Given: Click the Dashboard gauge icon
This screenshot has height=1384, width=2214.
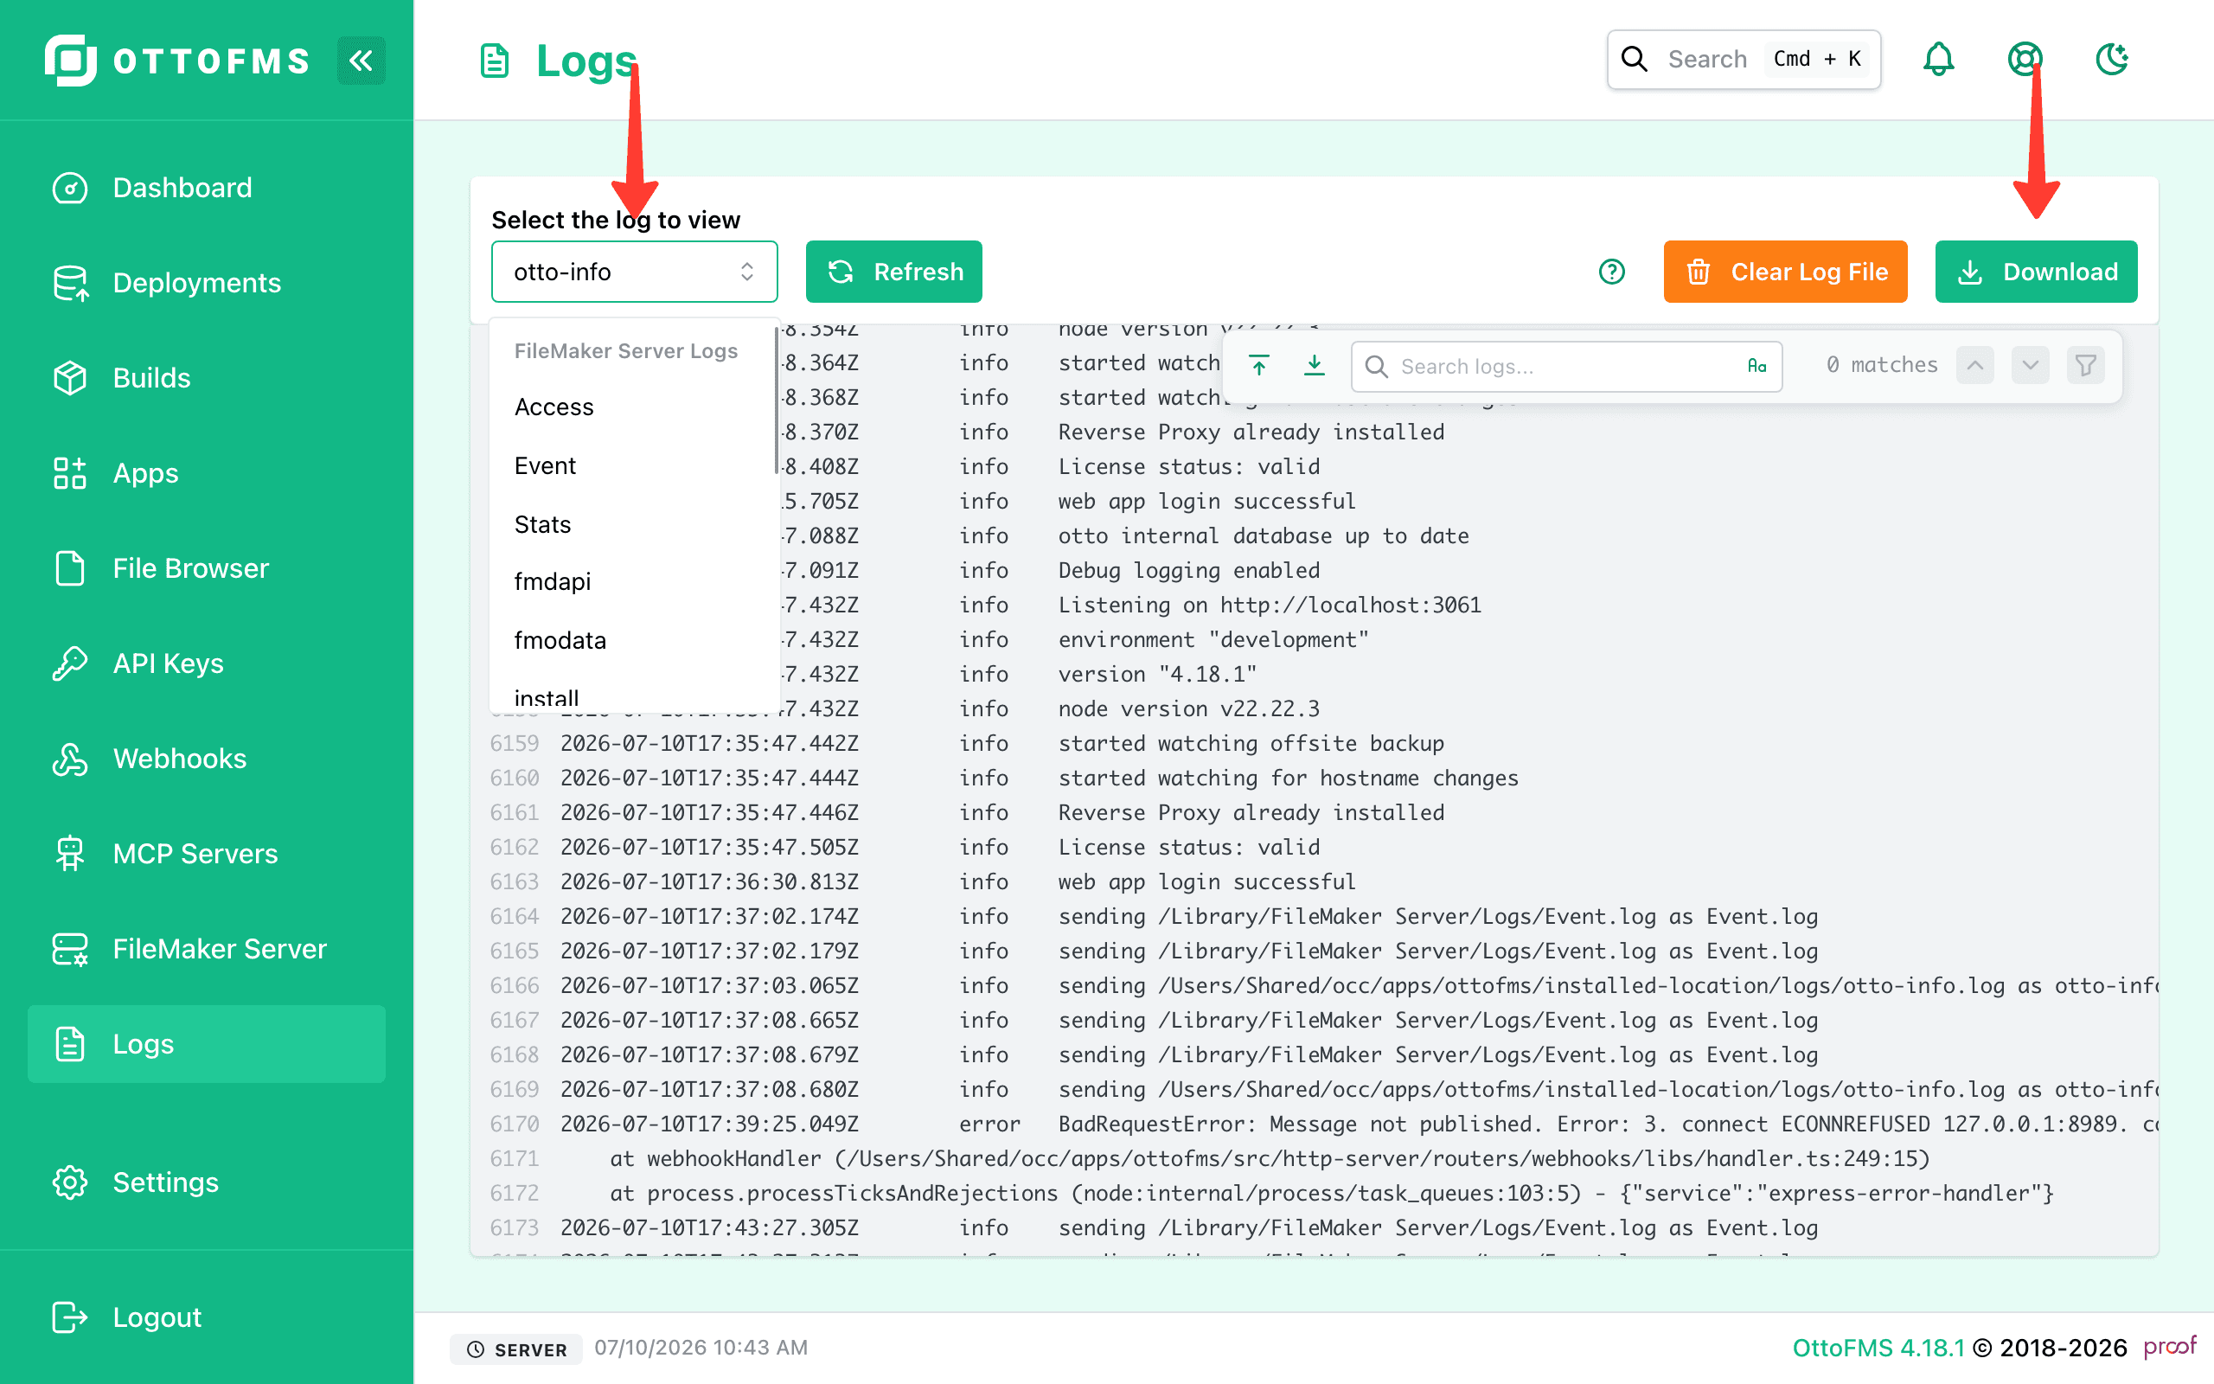Looking at the screenshot, I should pos(69,188).
